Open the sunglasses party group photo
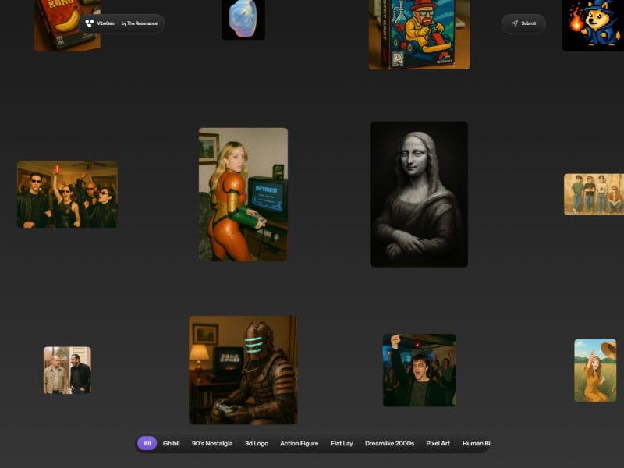624x468 pixels. 67,194
